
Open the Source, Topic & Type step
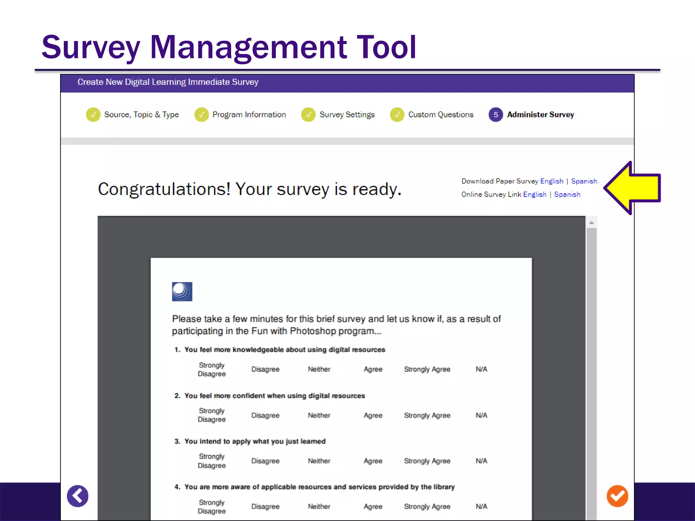142,115
